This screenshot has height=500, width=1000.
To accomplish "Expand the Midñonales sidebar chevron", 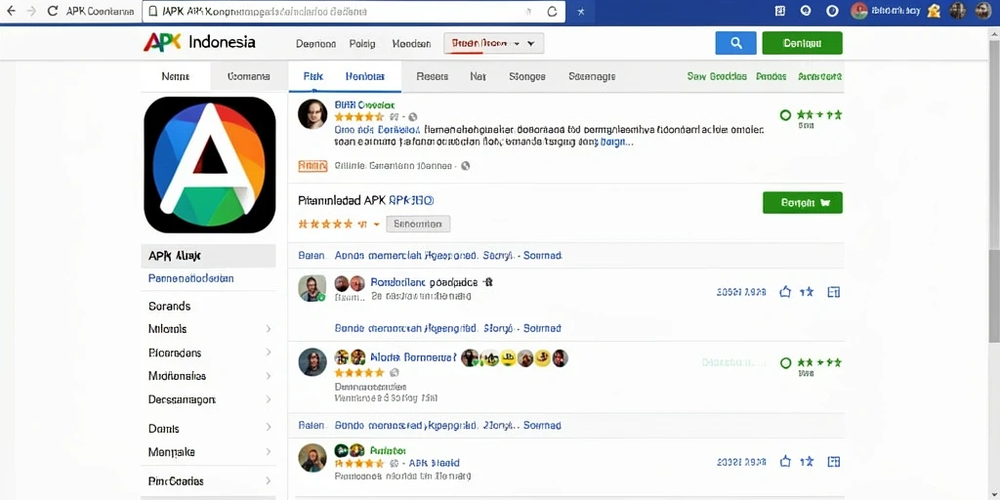I will click(269, 376).
